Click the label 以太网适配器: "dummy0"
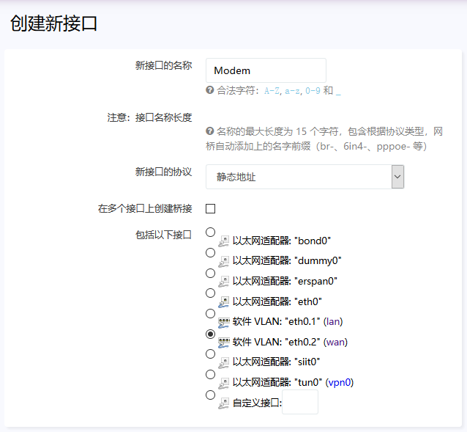The image size is (467, 432). [x=287, y=261]
